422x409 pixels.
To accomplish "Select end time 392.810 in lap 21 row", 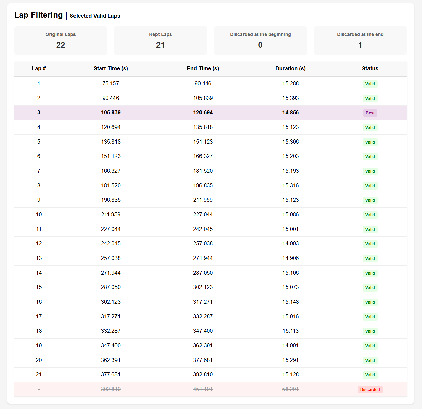I will tap(203, 375).
